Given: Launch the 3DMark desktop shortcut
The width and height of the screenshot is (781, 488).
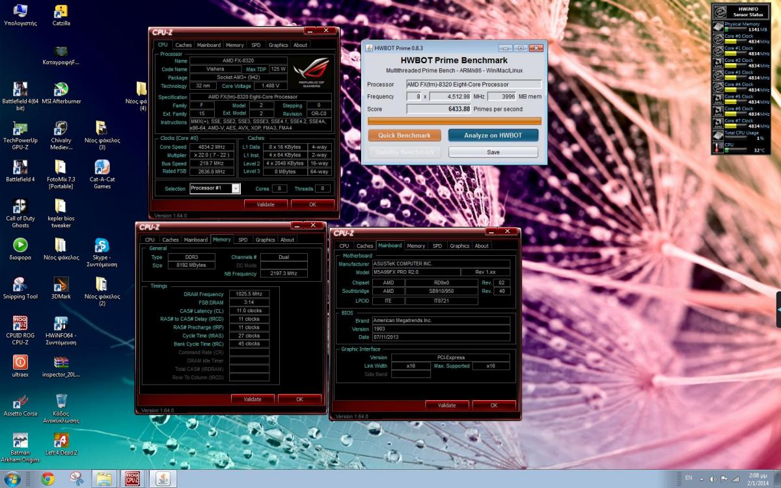Looking at the screenshot, I should (x=61, y=288).
